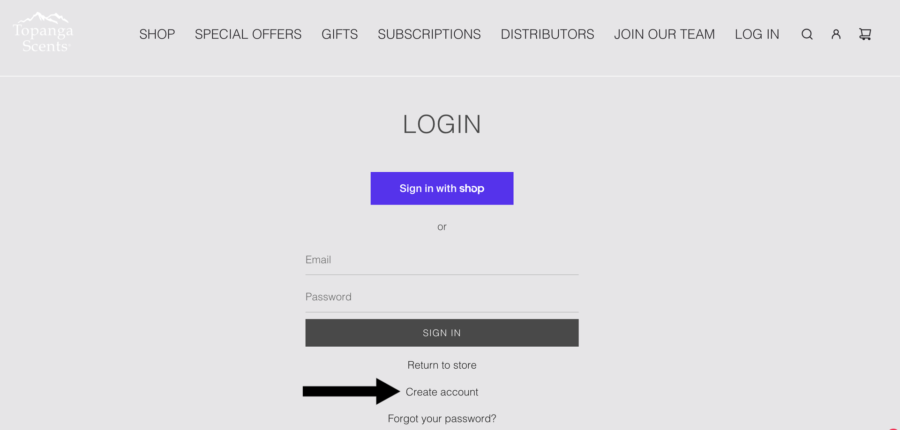Click LOG IN in header
The image size is (900, 430).
[757, 34]
